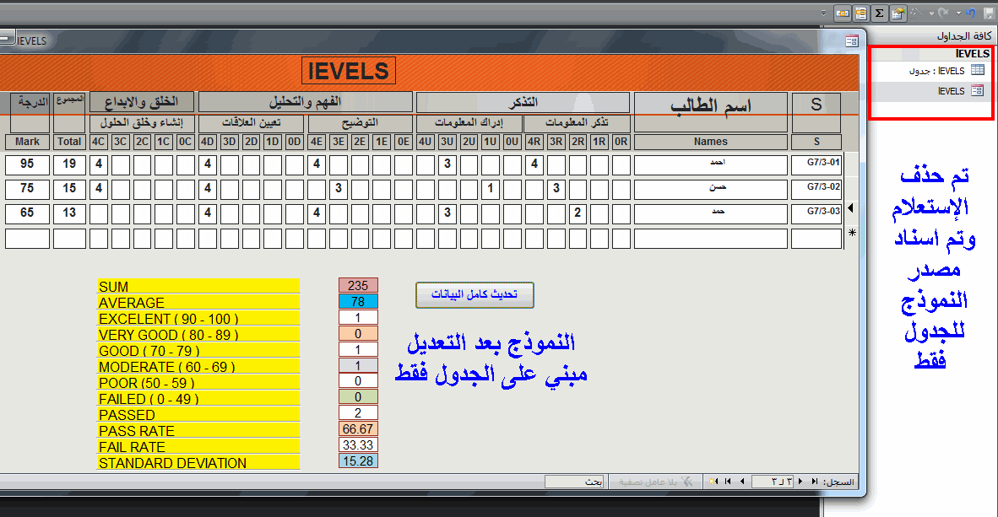Create a new blank record with the star button

click(713, 482)
